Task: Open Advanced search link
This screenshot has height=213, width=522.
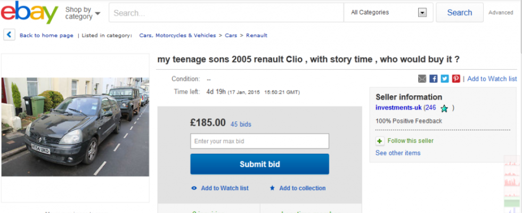Action: (501, 13)
